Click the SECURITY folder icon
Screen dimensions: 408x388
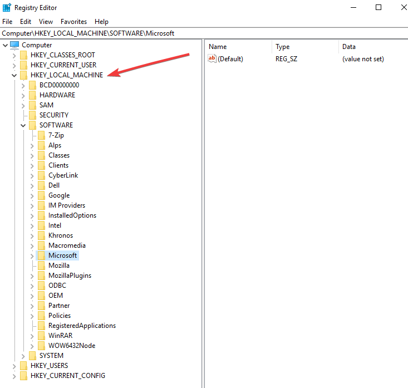[32, 115]
